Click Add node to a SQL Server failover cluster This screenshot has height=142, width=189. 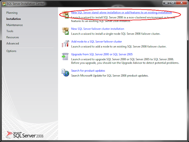point(97,41)
